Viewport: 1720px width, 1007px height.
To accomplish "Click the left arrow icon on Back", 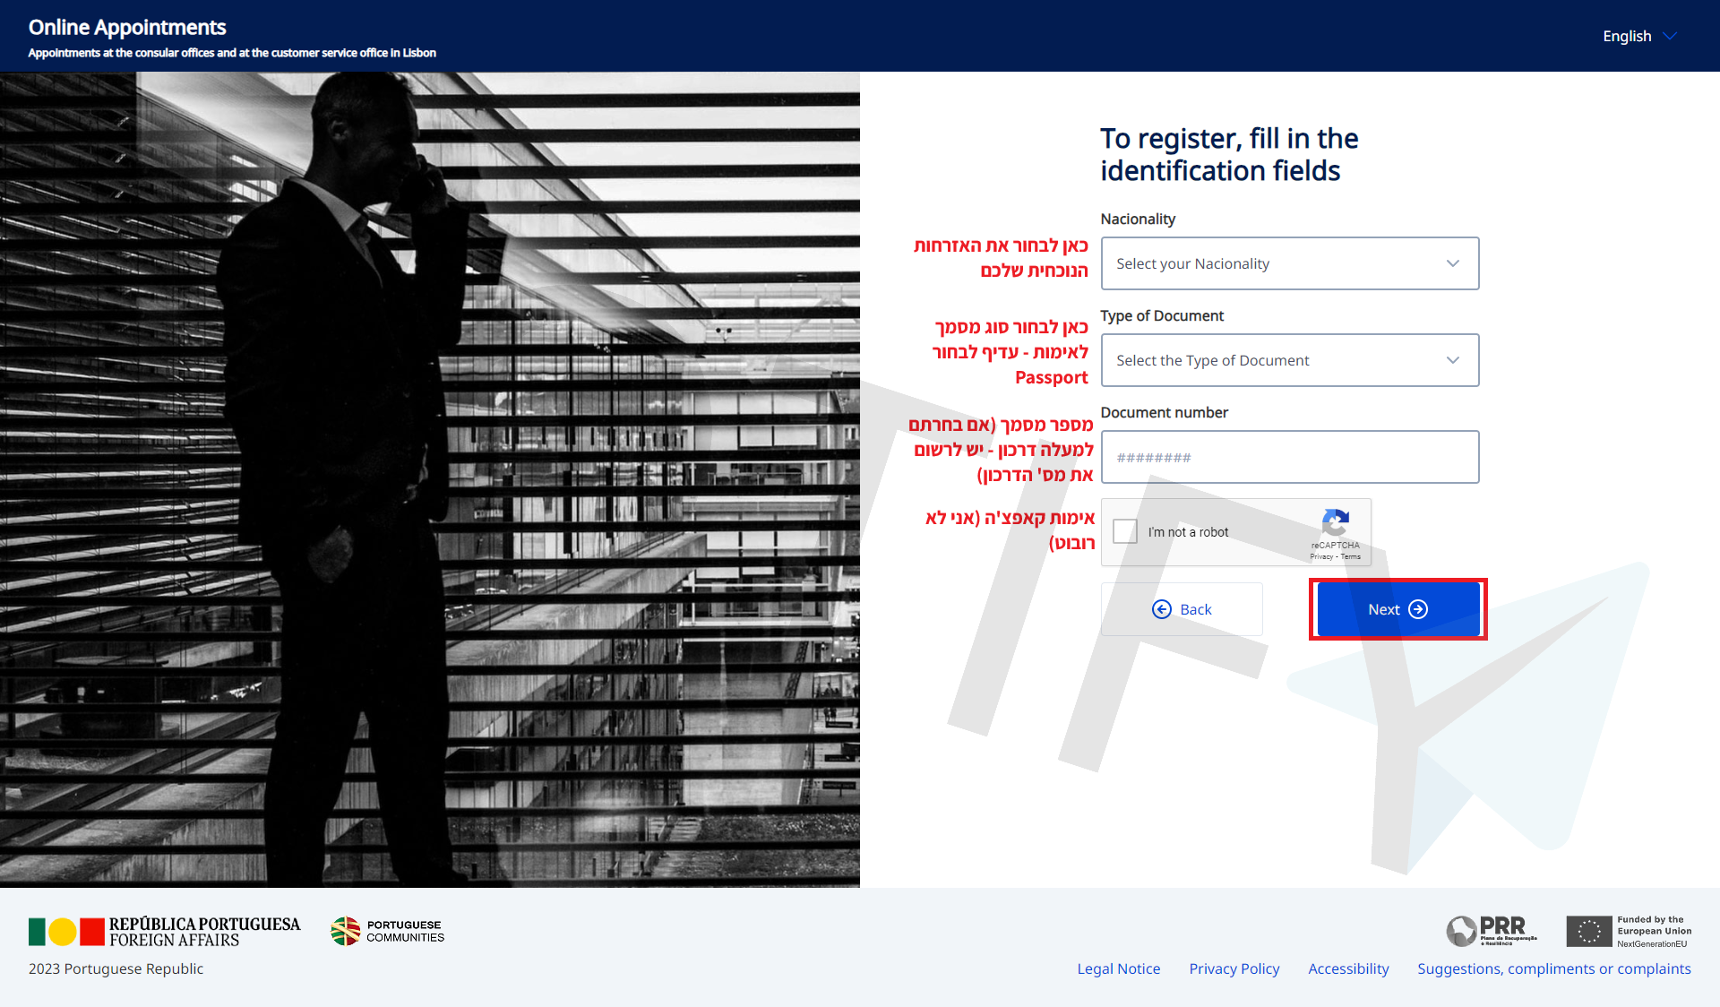I will click(1161, 609).
